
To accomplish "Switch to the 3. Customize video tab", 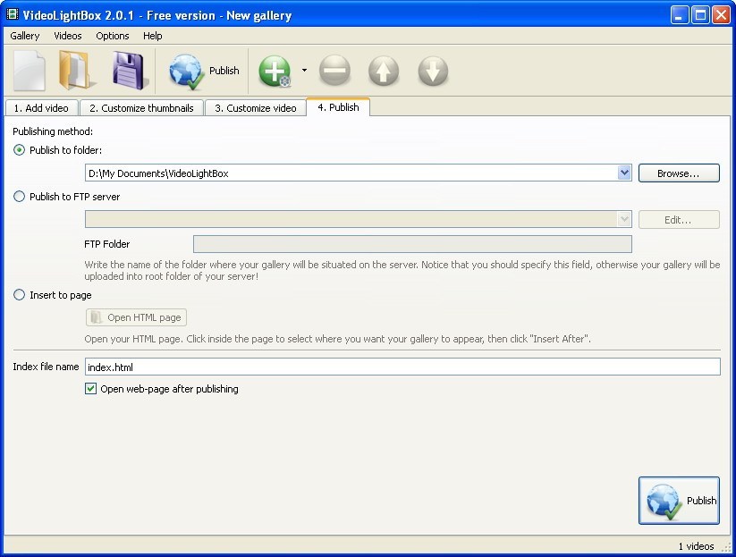I will (x=256, y=108).
